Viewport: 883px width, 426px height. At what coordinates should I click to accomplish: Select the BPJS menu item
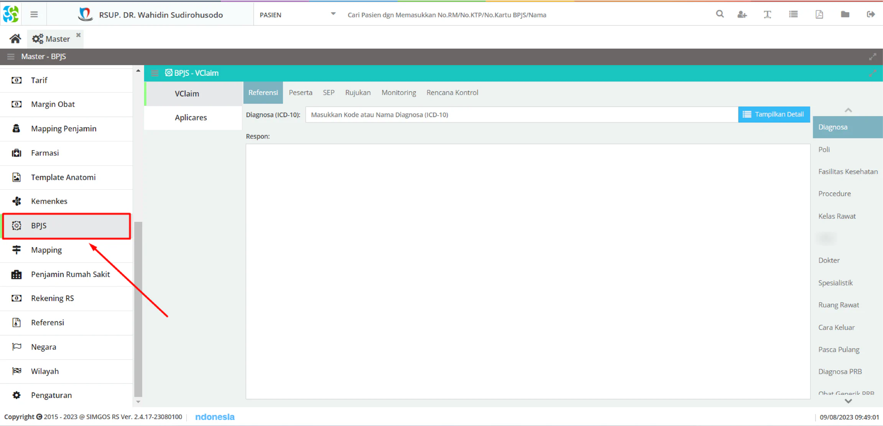point(66,226)
